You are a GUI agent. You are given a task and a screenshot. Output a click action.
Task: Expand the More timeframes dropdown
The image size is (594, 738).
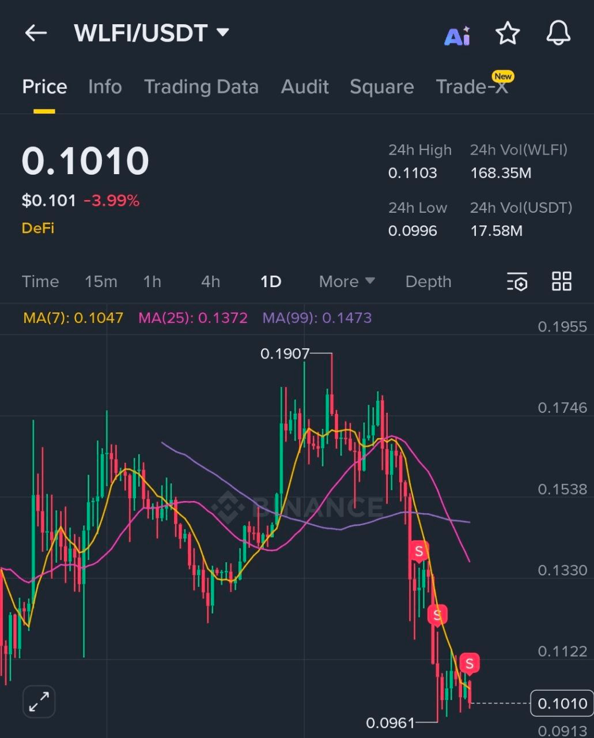(347, 282)
